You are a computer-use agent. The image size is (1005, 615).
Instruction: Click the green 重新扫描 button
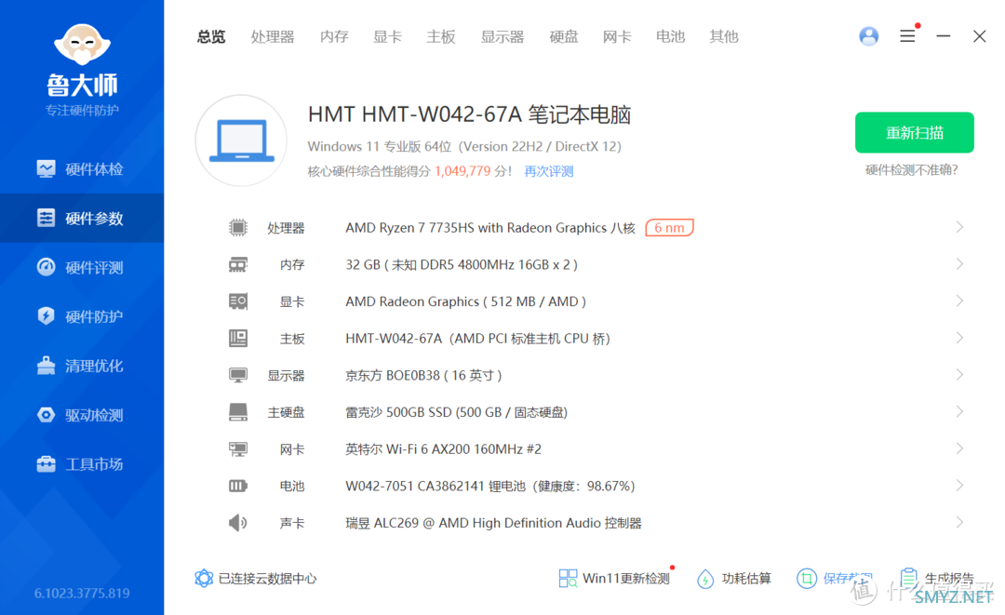pyautogui.click(x=914, y=133)
